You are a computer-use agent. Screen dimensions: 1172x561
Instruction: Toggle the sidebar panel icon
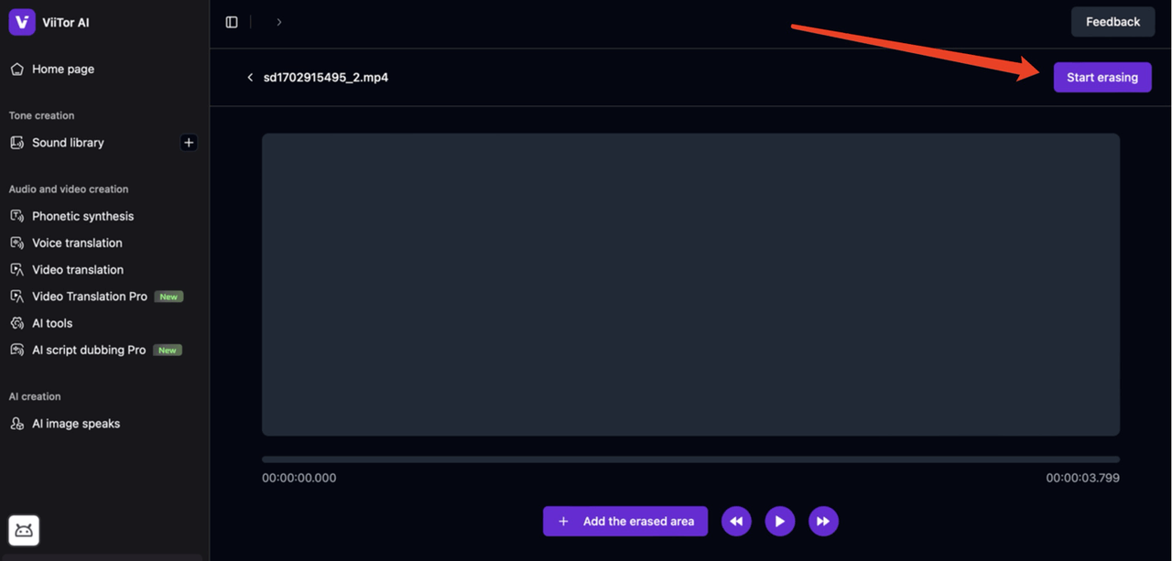click(232, 22)
